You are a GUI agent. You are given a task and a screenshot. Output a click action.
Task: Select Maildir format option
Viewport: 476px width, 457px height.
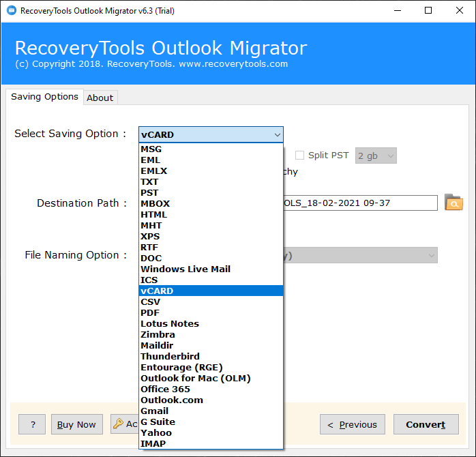coord(211,346)
